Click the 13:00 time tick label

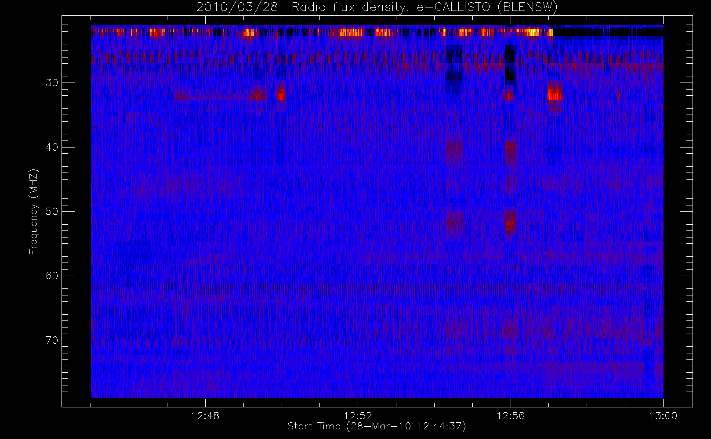coord(663,416)
